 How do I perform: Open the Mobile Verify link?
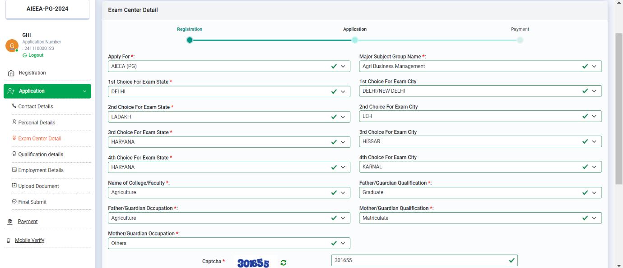pos(29,241)
